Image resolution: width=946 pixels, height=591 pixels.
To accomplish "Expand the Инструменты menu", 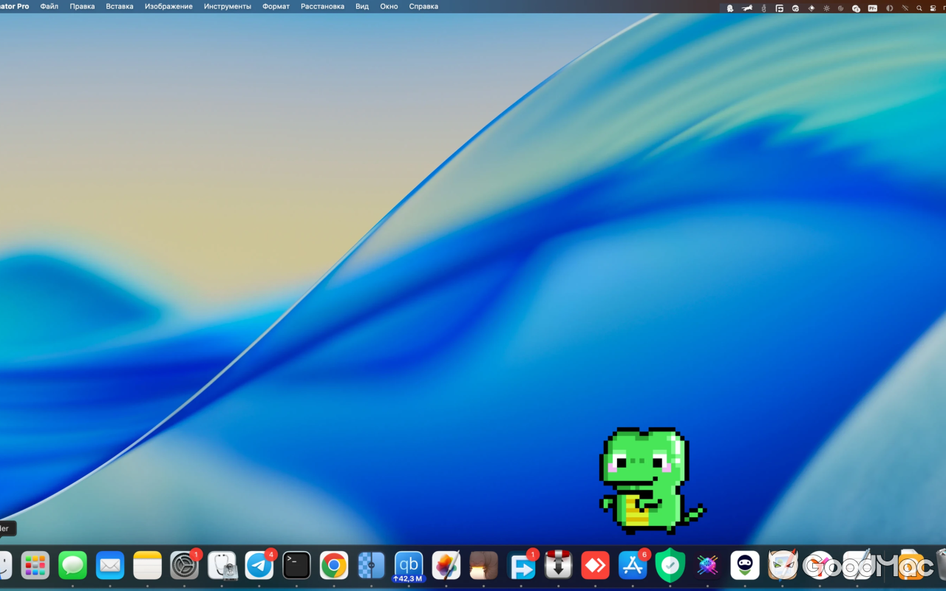I will (x=228, y=7).
